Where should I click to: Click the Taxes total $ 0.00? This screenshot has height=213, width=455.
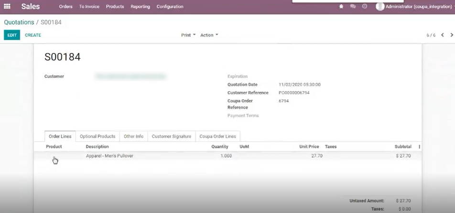[404, 209]
